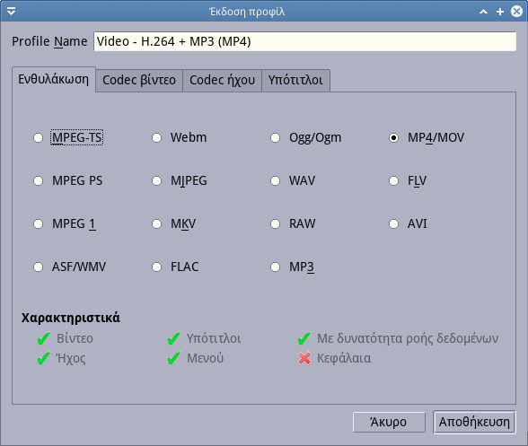This screenshot has width=528, height=446.
Task: Select the MP3 container option
Action: point(293,267)
